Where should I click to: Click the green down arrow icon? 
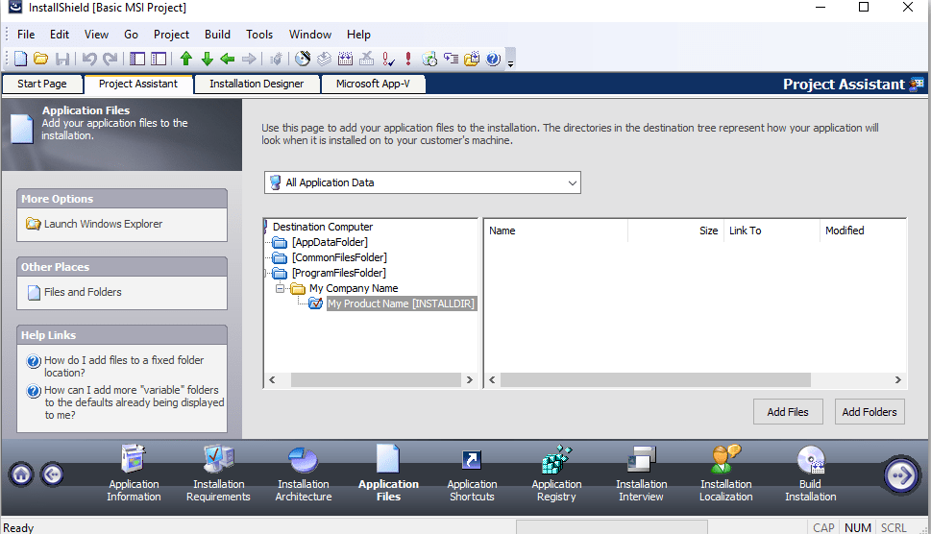[x=208, y=59]
